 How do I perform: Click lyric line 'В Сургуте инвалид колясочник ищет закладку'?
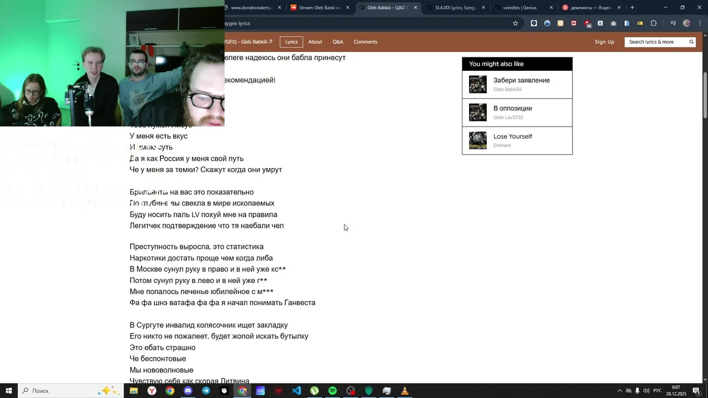pos(209,326)
